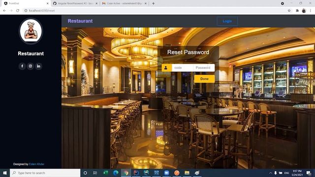Viewport: 315px width, 177px height.
Task: Open the clock showing 9:57 PM
Action: 297,173
